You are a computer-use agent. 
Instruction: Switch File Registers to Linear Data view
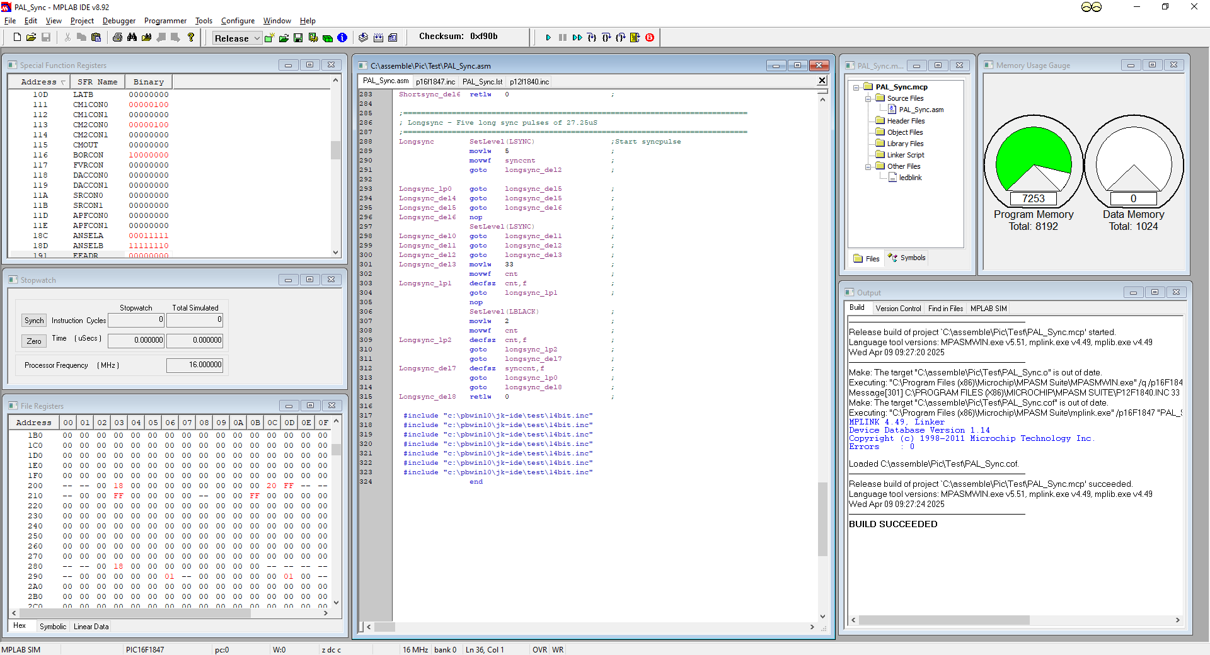[x=91, y=627]
